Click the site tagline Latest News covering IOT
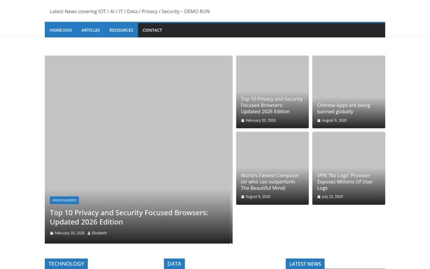 click(130, 11)
